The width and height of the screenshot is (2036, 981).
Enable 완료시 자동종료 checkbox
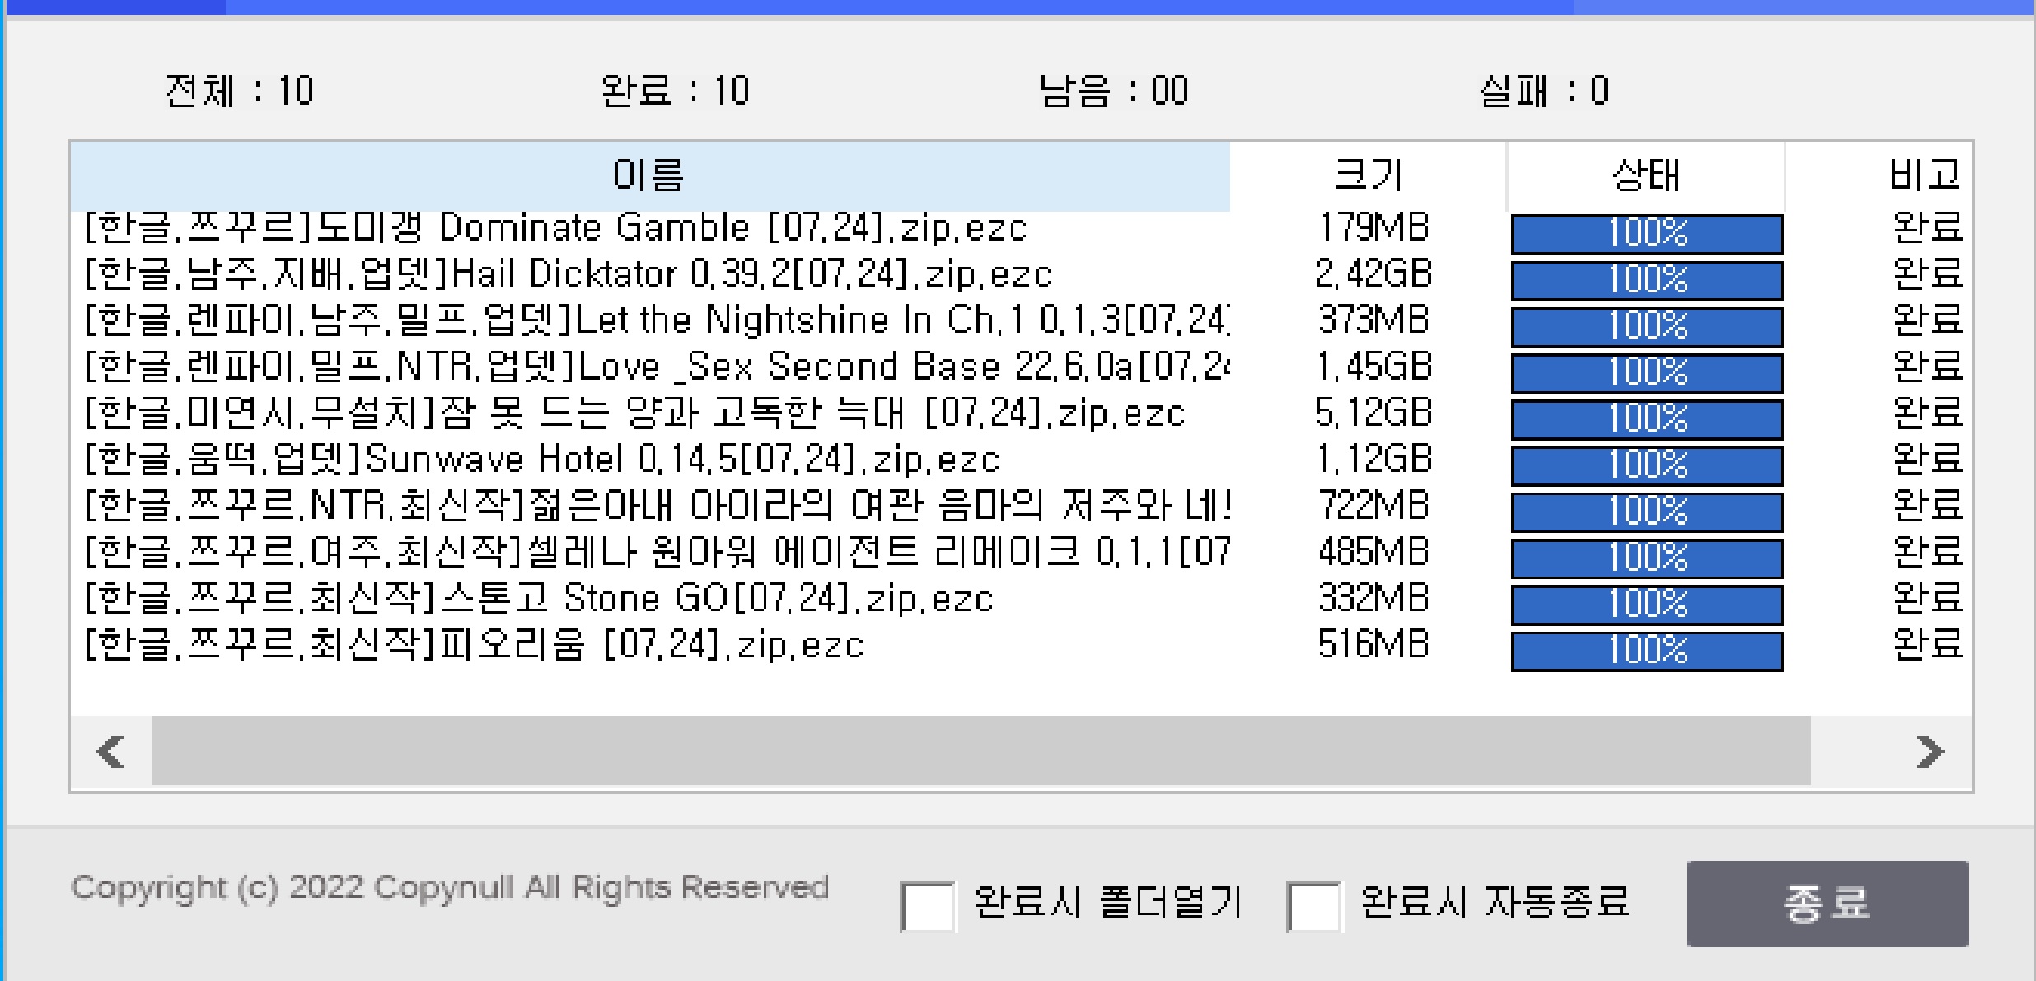coord(1313,905)
